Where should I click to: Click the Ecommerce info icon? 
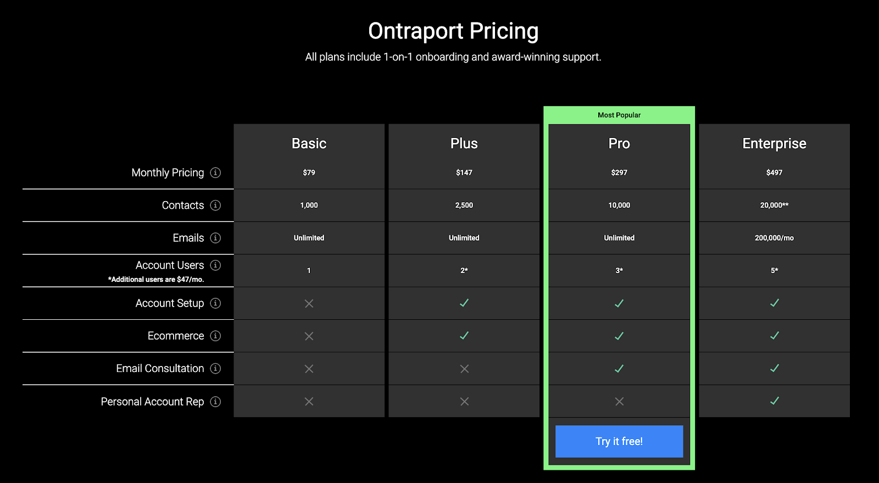(x=215, y=336)
